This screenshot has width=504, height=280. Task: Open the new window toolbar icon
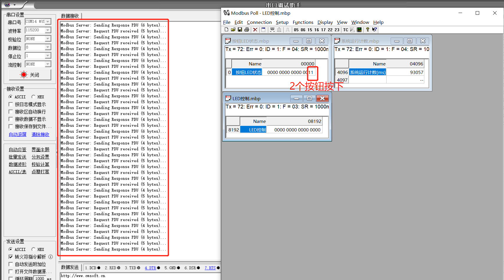pos(264,29)
